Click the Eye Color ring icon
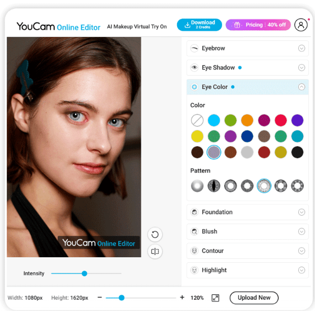The width and height of the screenshot is (315, 311). pyautogui.click(x=194, y=87)
